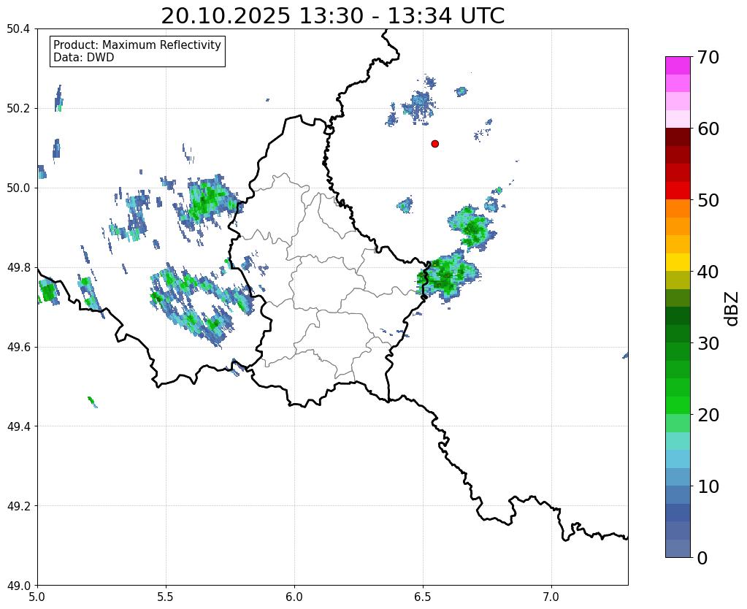Click the 0 colorbar tick label
The height and width of the screenshot is (609, 747).
[702, 558]
